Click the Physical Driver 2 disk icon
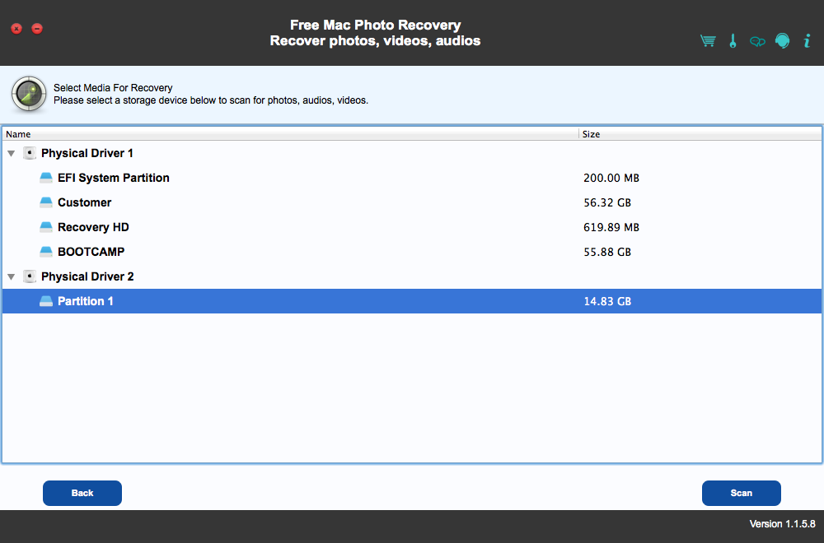 click(x=30, y=276)
